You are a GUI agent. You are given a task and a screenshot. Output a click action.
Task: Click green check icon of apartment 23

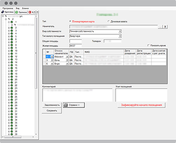click(x=12, y=88)
